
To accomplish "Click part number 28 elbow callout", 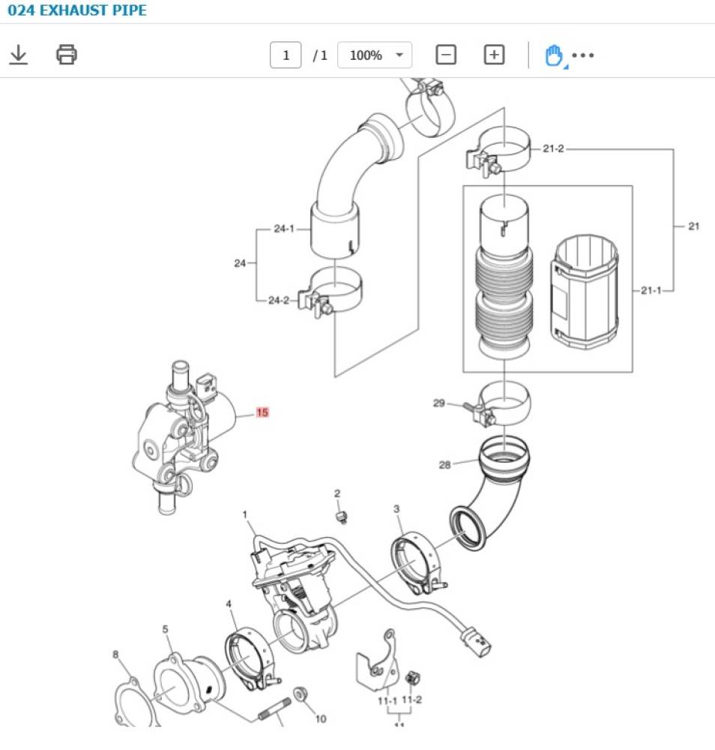I will (x=445, y=465).
